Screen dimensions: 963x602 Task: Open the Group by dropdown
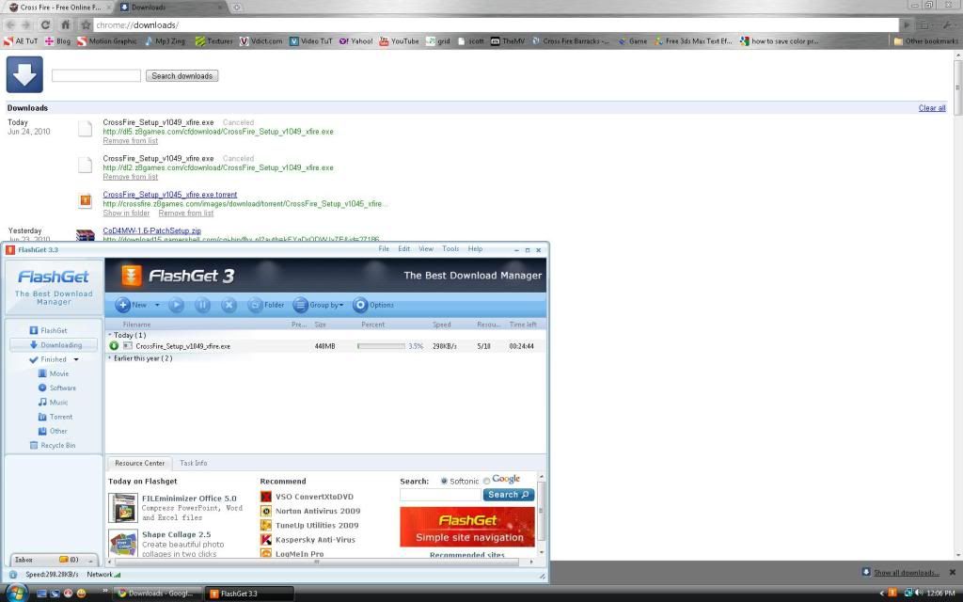coord(318,305)
